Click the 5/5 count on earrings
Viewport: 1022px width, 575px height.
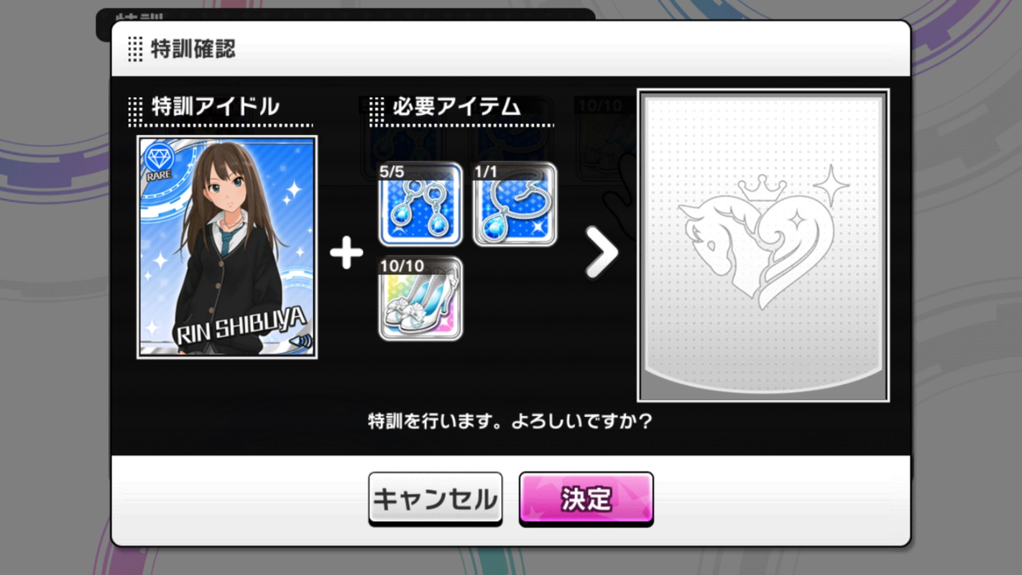point(392,172)
